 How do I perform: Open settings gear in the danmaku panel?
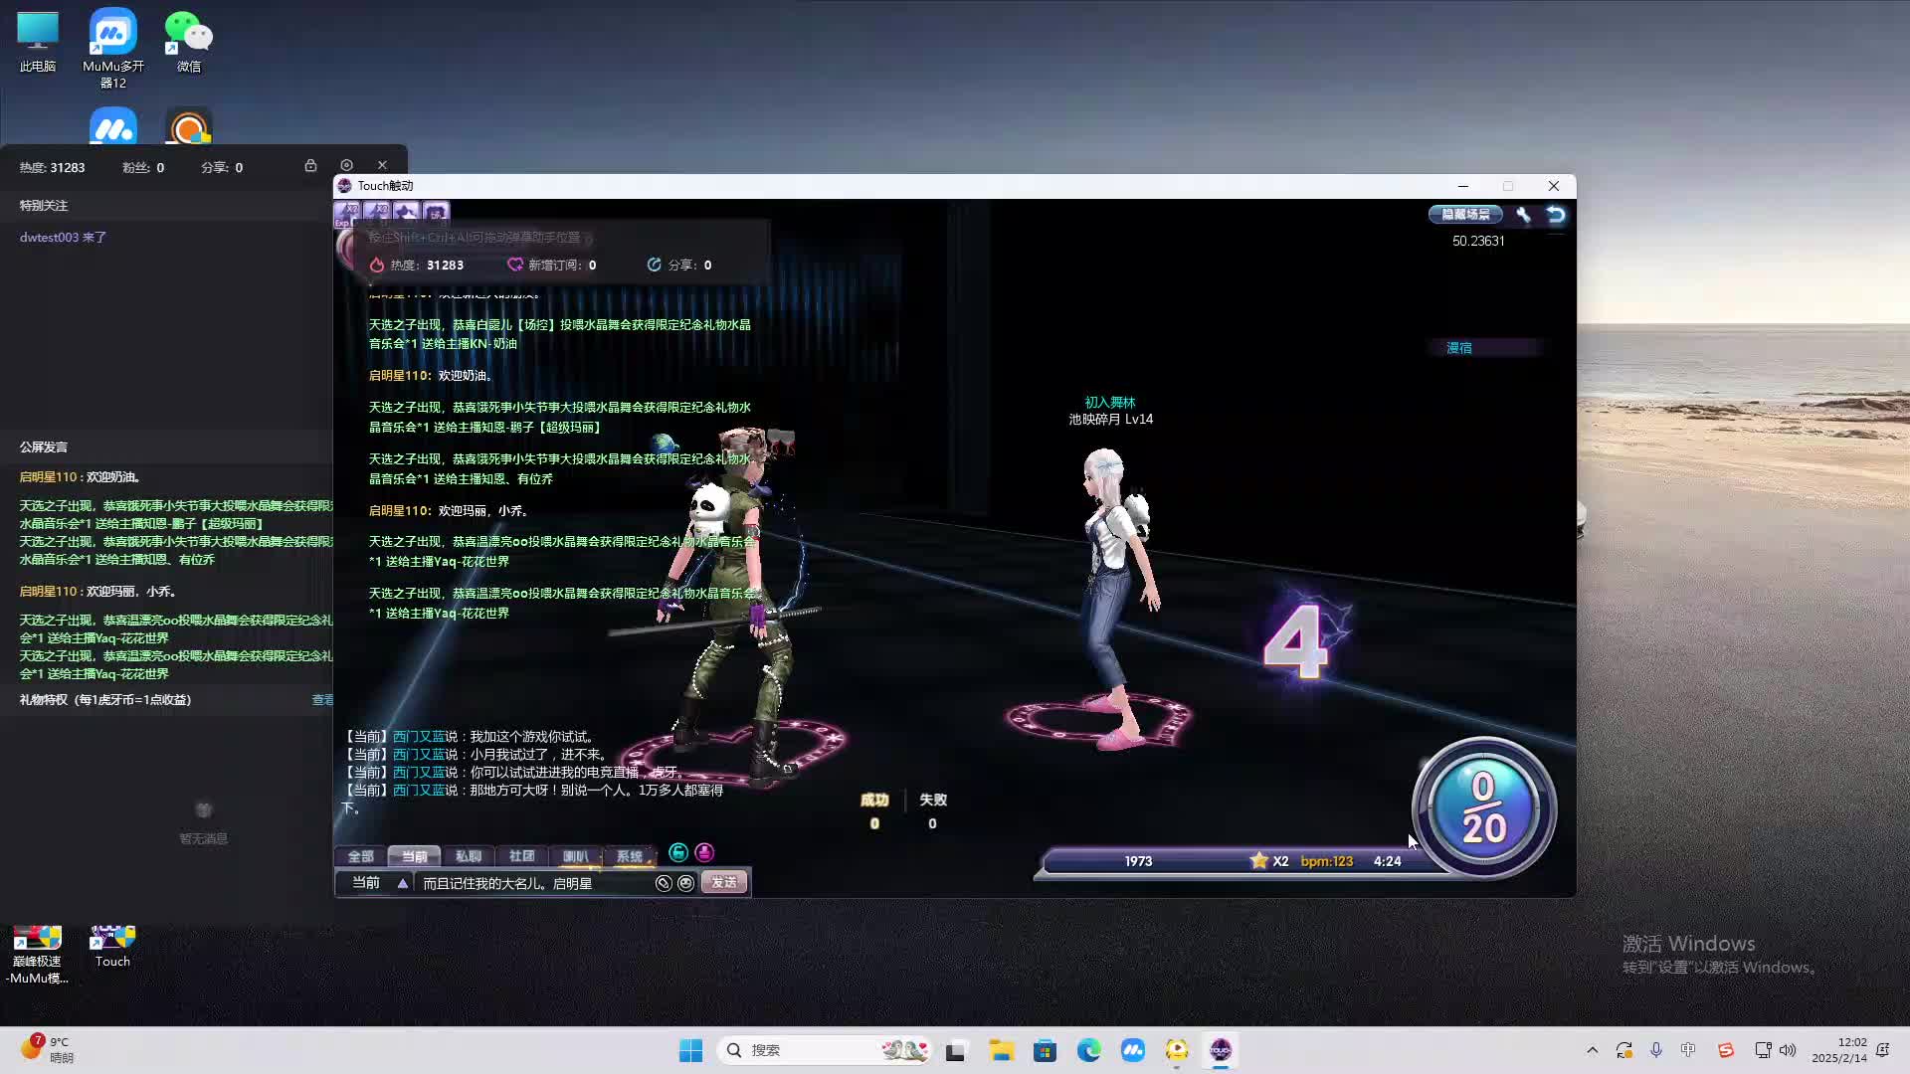coord(346,166)
